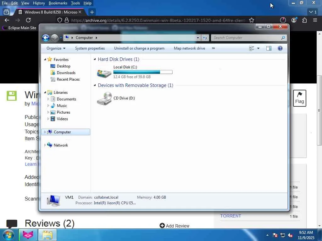Open the browser File menu
This screenshot has height=241, width=322.
(5, 3)
